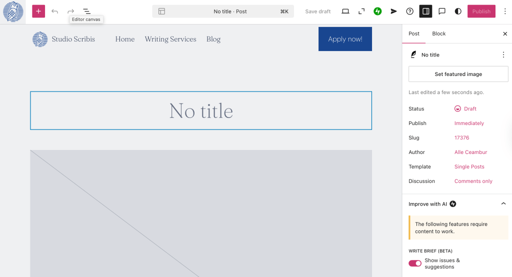The image size is (512, 277).
Task: Click the Apply now! button
Action: pyautogui.click(x=345, y=39)
